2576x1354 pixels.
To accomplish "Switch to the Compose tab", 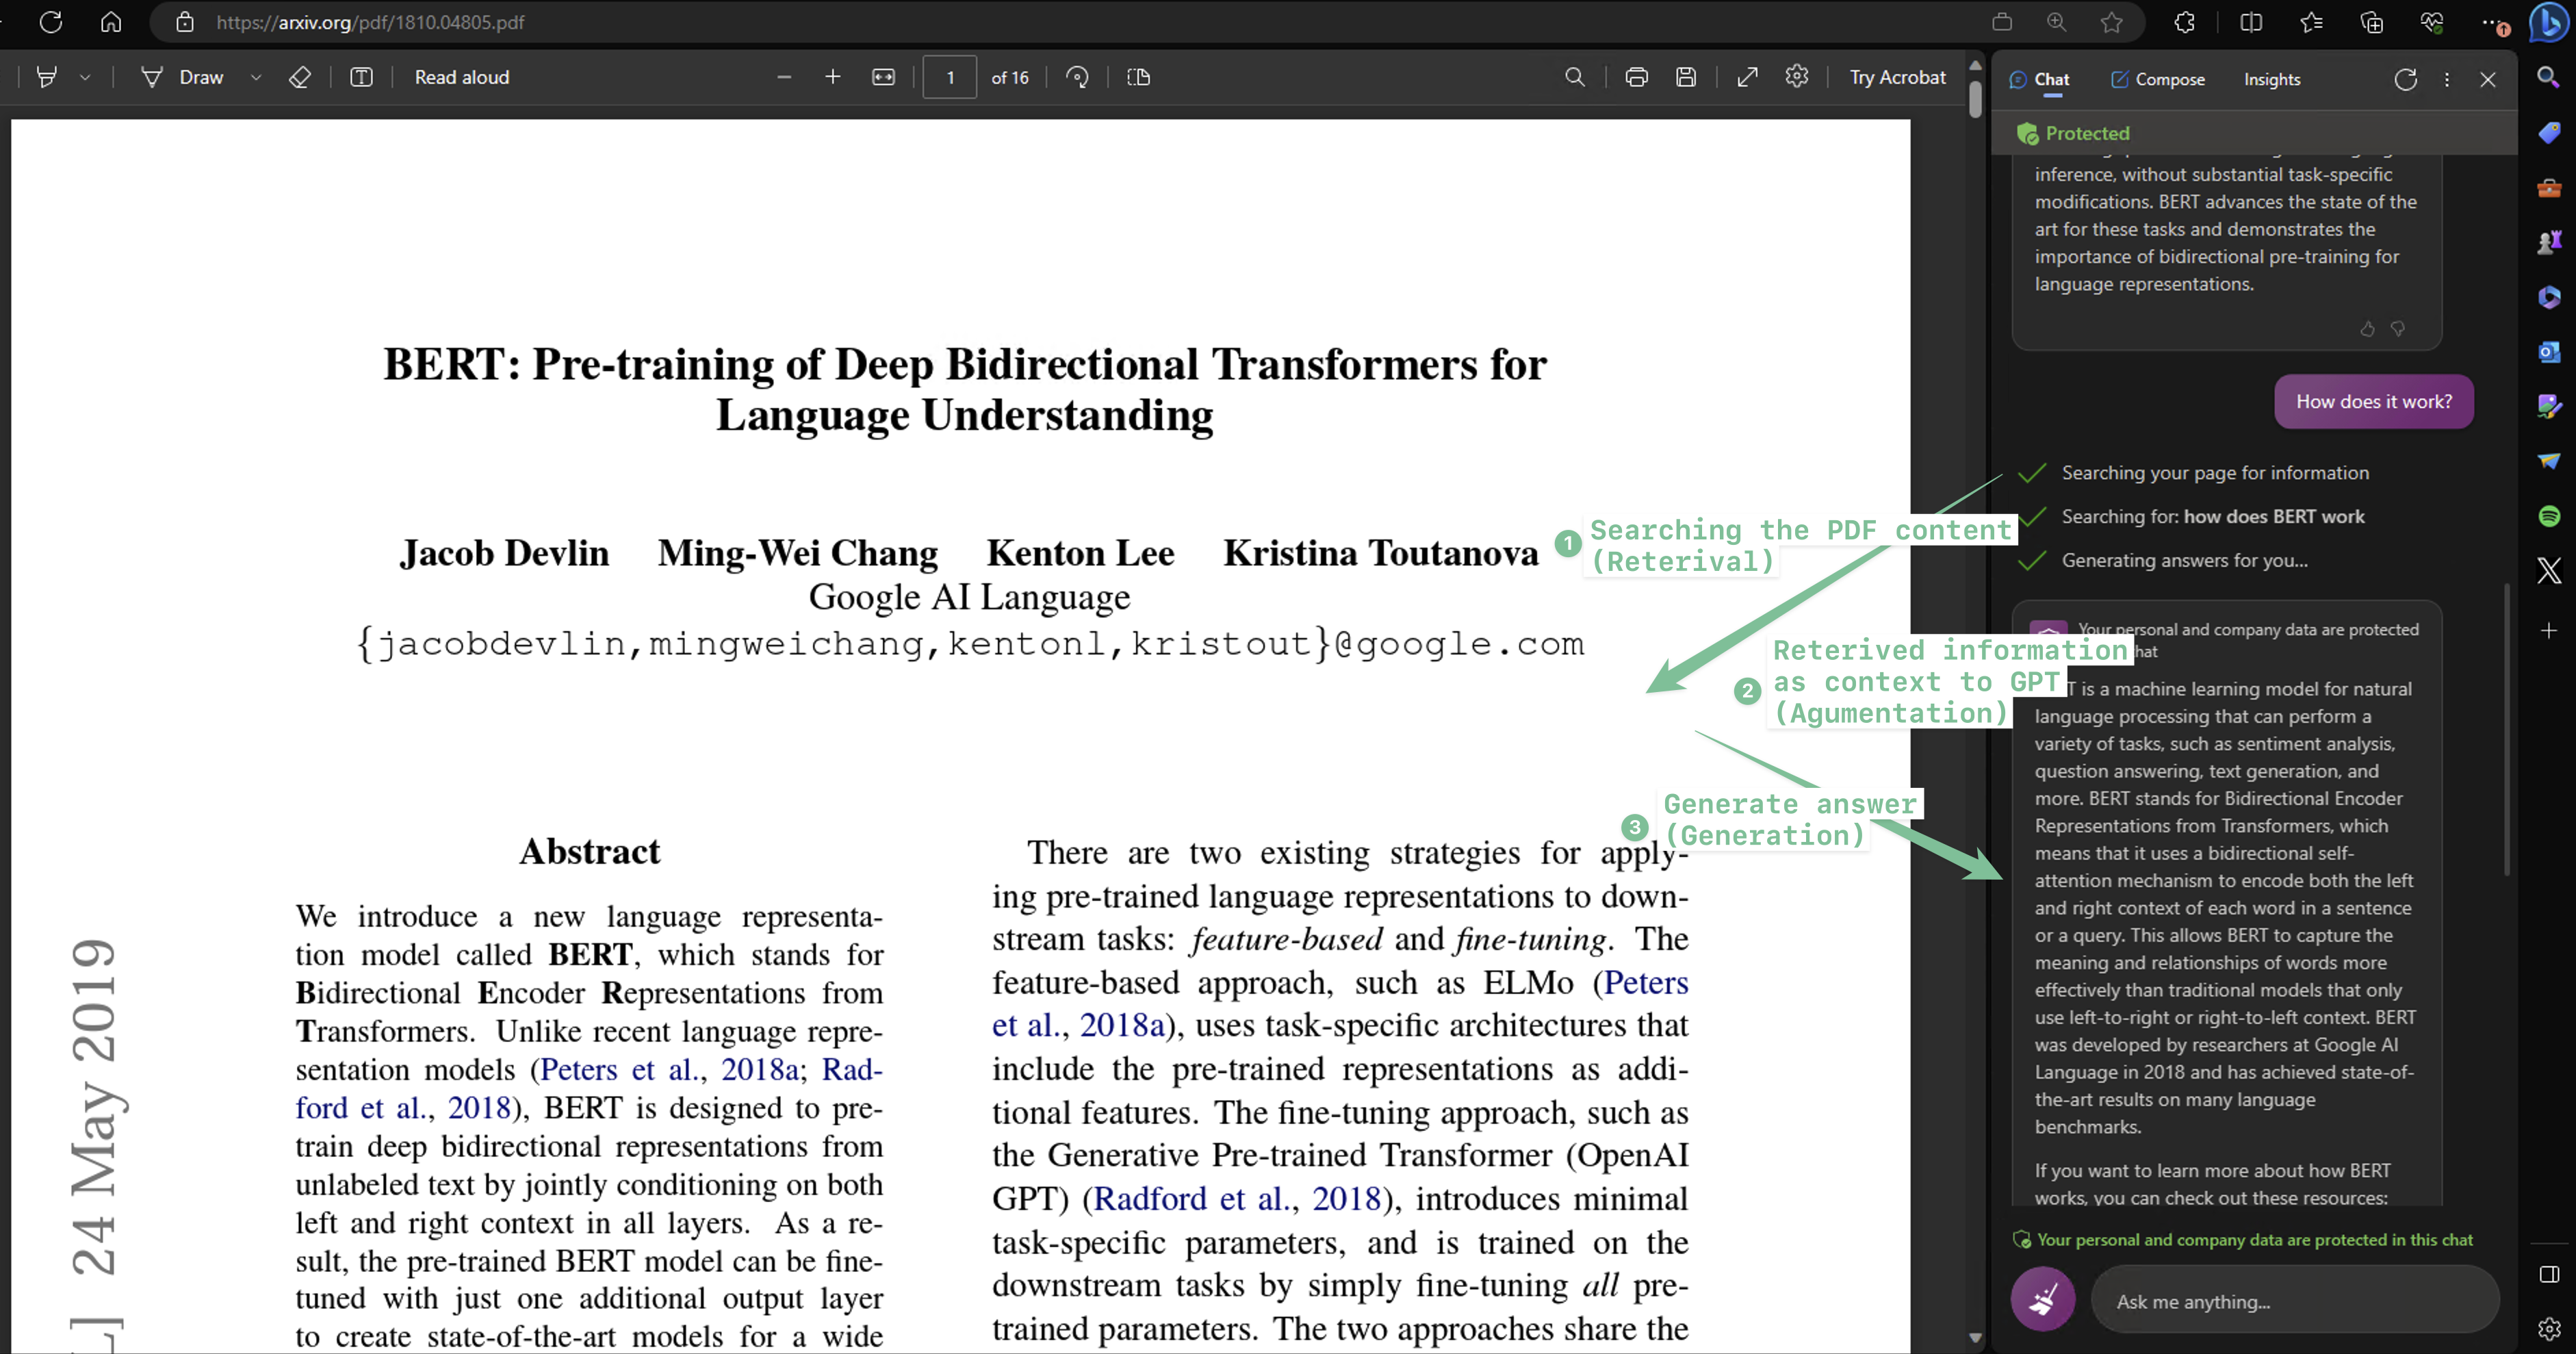I will [2158, 79].
